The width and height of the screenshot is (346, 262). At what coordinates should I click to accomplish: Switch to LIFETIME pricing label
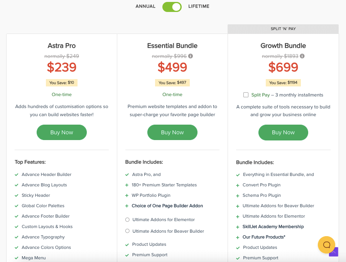(x=199, y=7)
